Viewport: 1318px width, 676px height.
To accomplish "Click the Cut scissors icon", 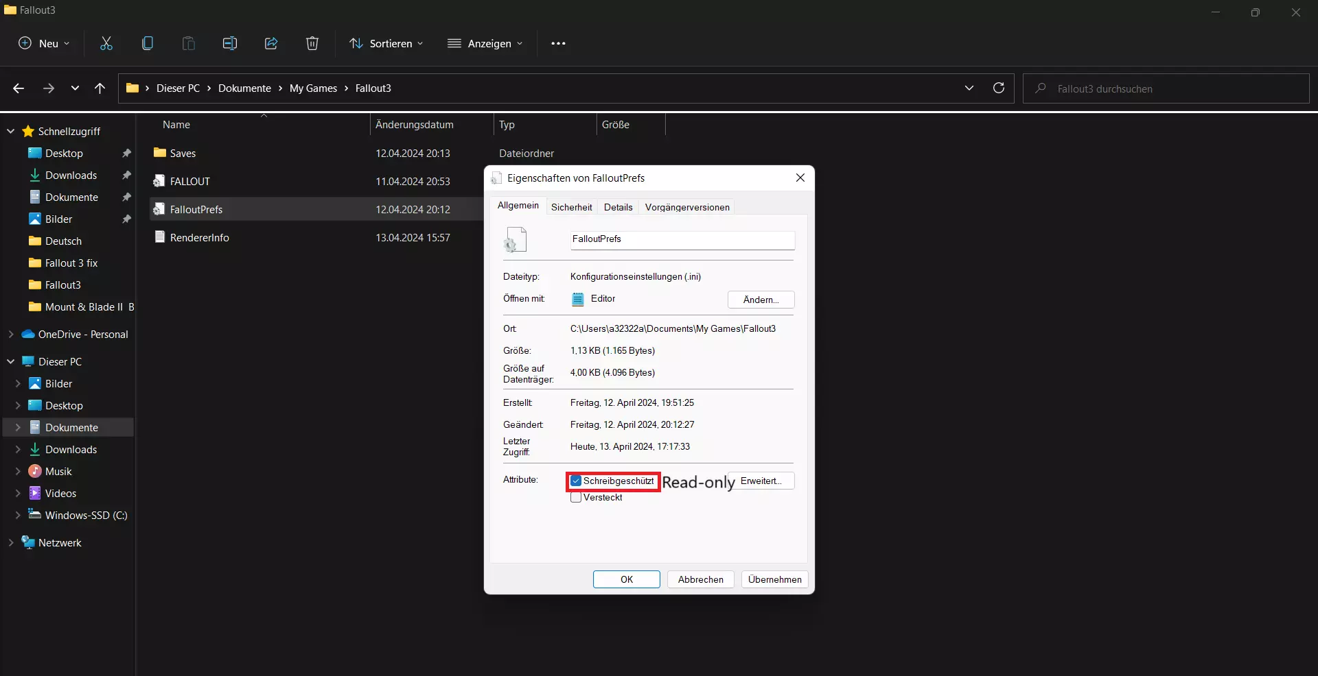I will [x=106, y=43].
